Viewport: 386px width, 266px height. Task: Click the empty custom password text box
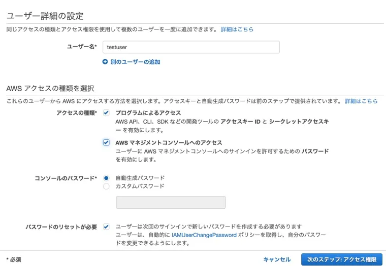coord(171,203)
